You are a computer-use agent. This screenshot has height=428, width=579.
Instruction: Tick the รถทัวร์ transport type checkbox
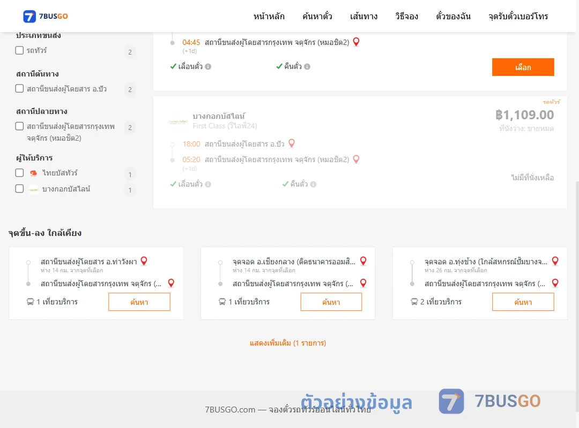coord(20,50)
